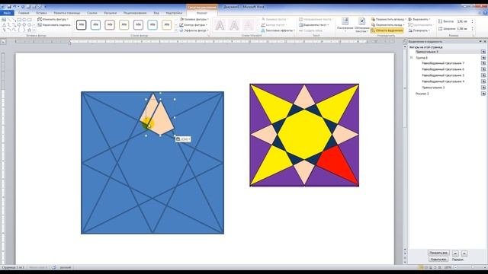Screen dimensions: 488x274
Task: Click the Word help question mark icon
Action: pyautogui.click(x=485, y=13)
